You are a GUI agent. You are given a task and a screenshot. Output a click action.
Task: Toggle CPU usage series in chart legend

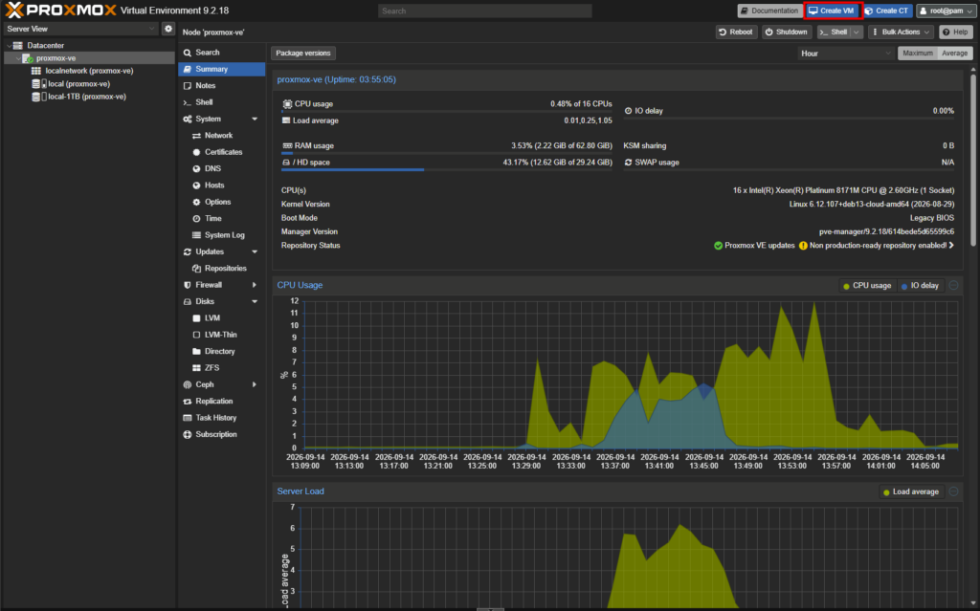click(x=867, y=286)
